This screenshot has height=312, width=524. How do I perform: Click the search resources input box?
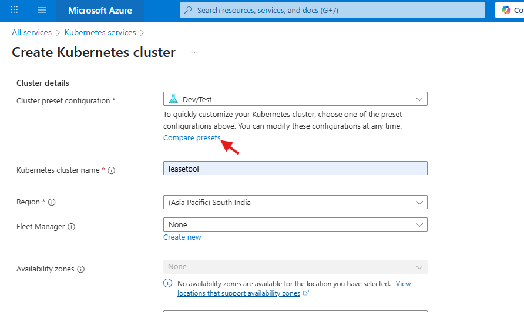click(332, 10)
